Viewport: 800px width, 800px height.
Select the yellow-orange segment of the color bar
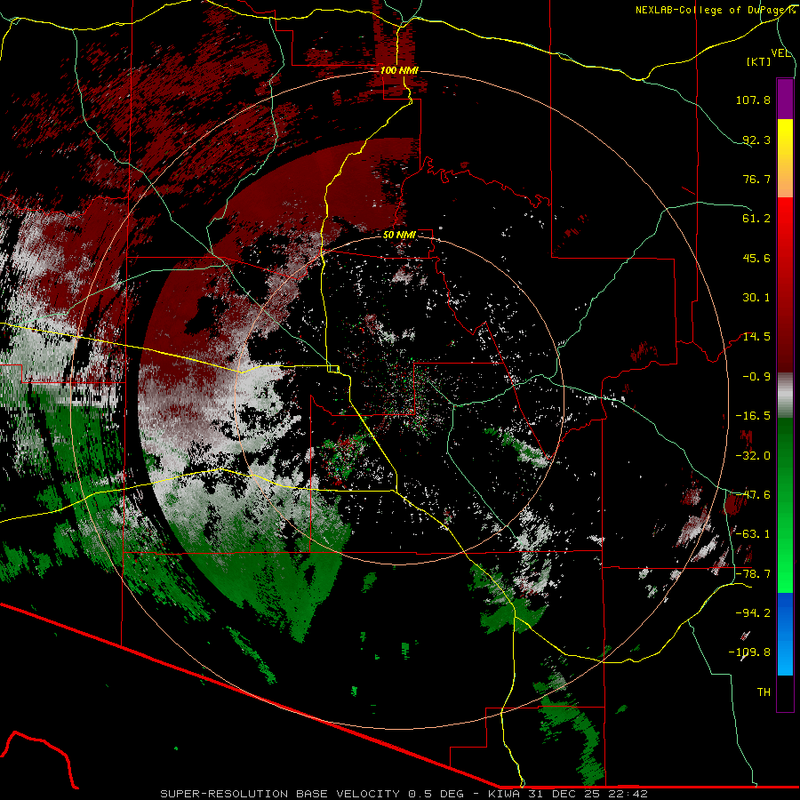point(785,158)
